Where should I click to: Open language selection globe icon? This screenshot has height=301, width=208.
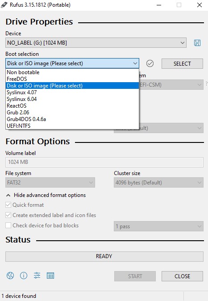10,276
